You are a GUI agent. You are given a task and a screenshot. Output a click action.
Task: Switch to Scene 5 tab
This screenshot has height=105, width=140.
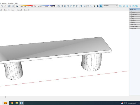pyautogui.click(x=20, y=10)
